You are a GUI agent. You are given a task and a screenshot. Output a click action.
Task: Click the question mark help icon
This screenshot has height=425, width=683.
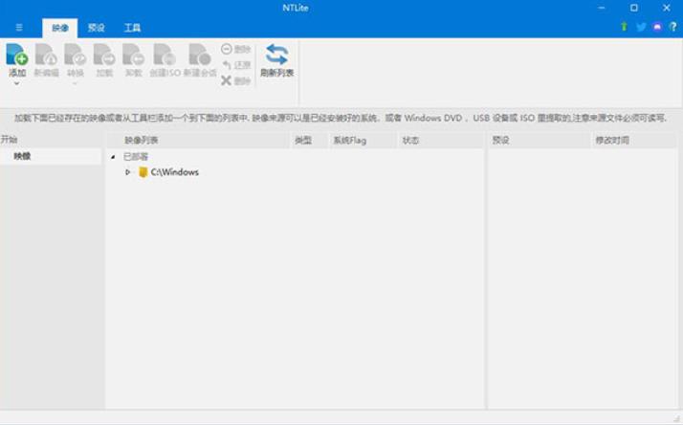pyautogui.click(x=672, y=27)
